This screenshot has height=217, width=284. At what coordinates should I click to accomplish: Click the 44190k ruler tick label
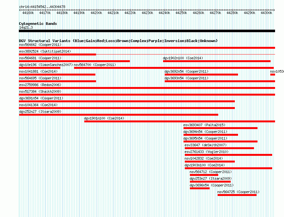coord(79,13)
